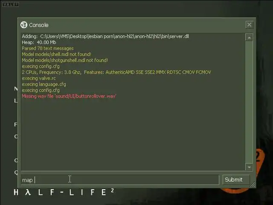The height and width of the screenshot is (205, 273).
Task: Click the Steam icon beside the Console title
Action: pos(24,25)
